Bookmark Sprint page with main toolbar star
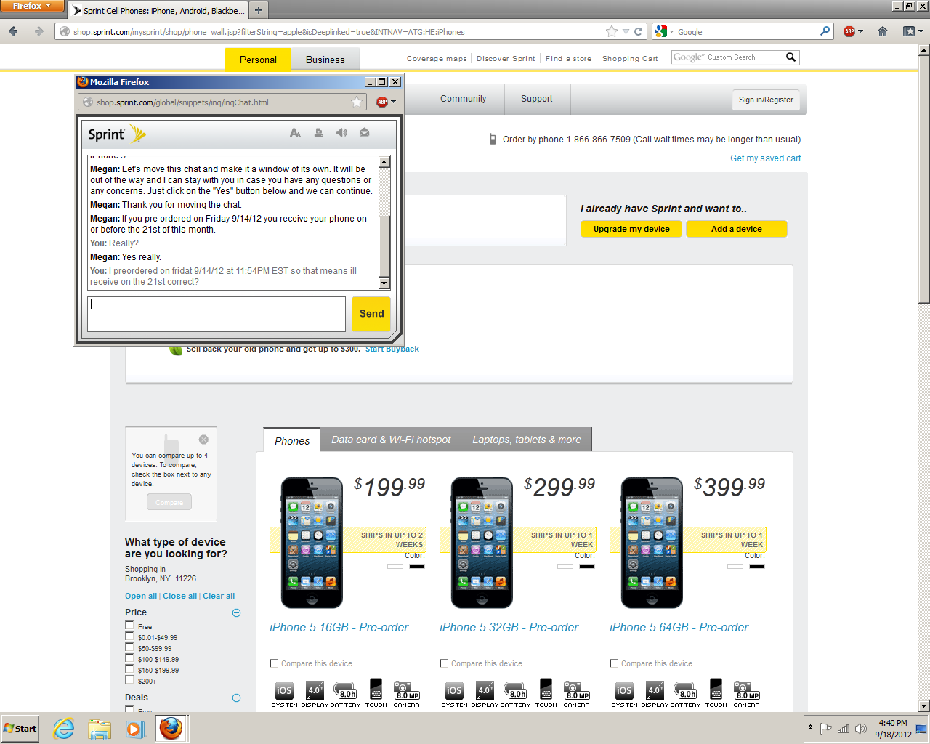This screenshot has width=930, height=744. (x=612, y=31)
